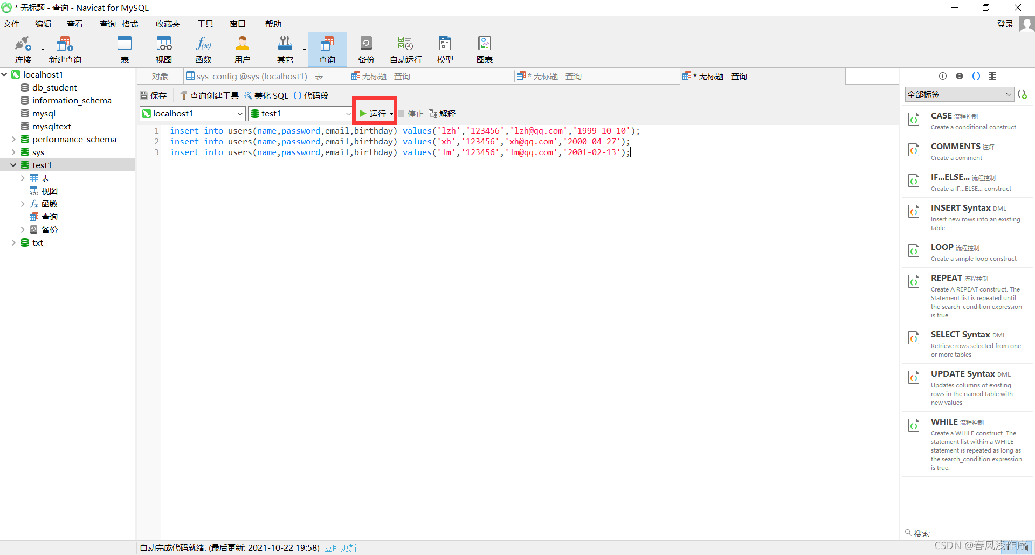The width and height of the screenshot is (1035, 555).
Task: Expand the performance_schema database
Action: click(x=13, y=139)
